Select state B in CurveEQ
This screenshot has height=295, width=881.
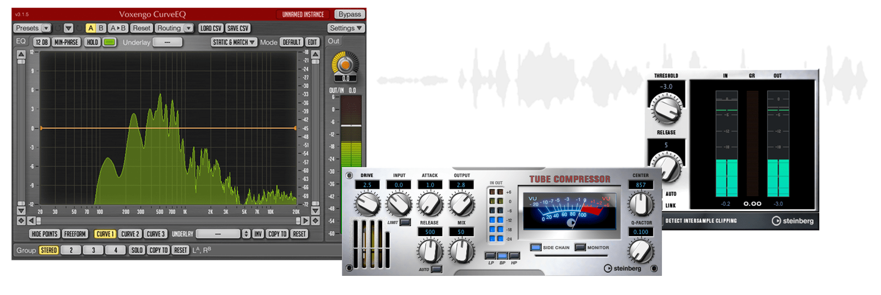pyautogui.click(x=101, y=28)
